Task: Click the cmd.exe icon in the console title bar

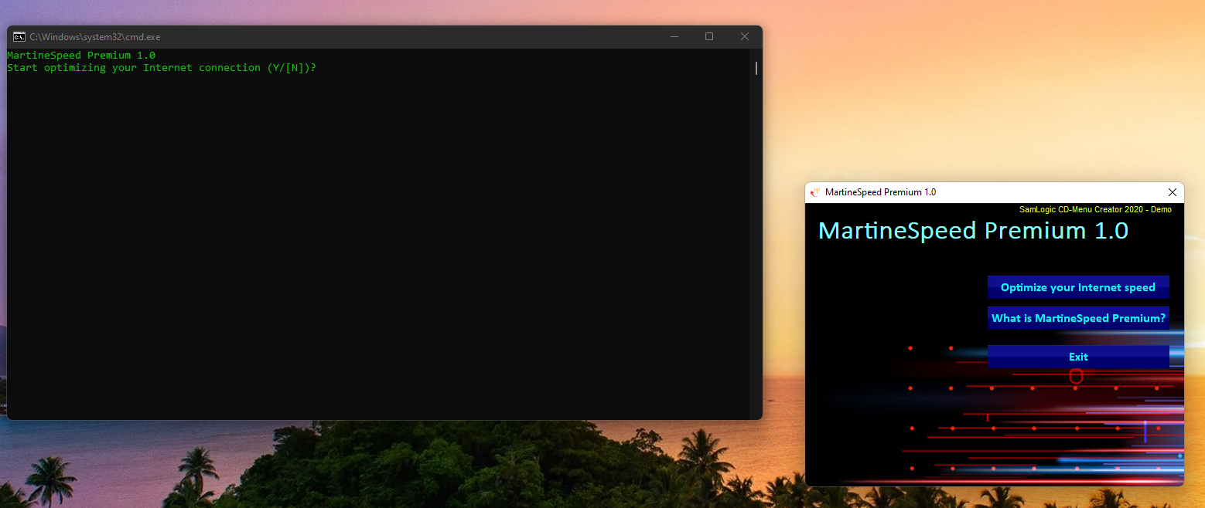Action: pyautogui.click(x=18, y=36)
